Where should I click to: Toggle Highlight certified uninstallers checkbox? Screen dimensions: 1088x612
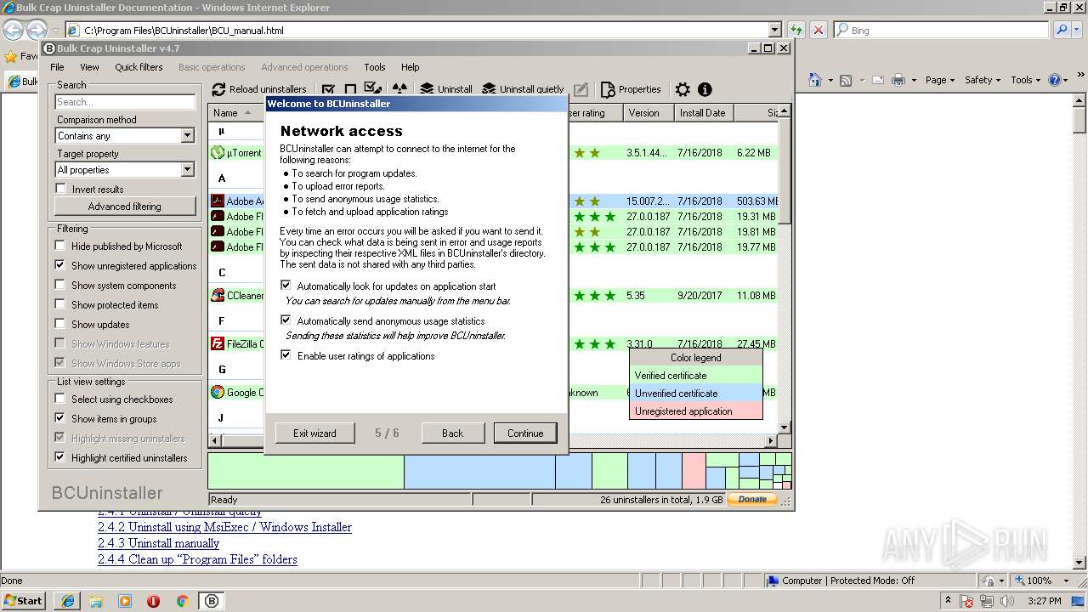(x=60, y=457)
